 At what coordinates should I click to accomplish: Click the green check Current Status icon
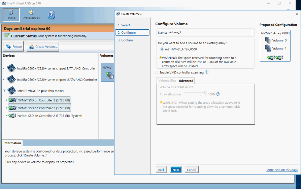[x=6, y=36]
